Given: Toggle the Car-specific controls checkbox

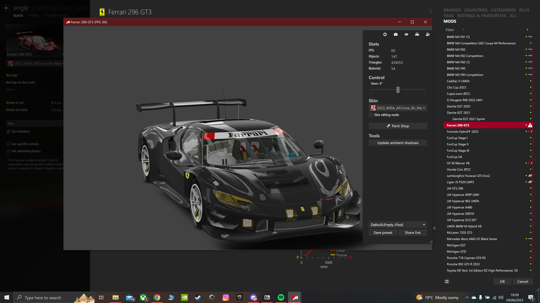Looking at the screenshot, I should [8, 144].
